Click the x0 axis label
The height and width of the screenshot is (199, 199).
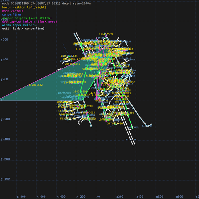(x=98, y=197)
